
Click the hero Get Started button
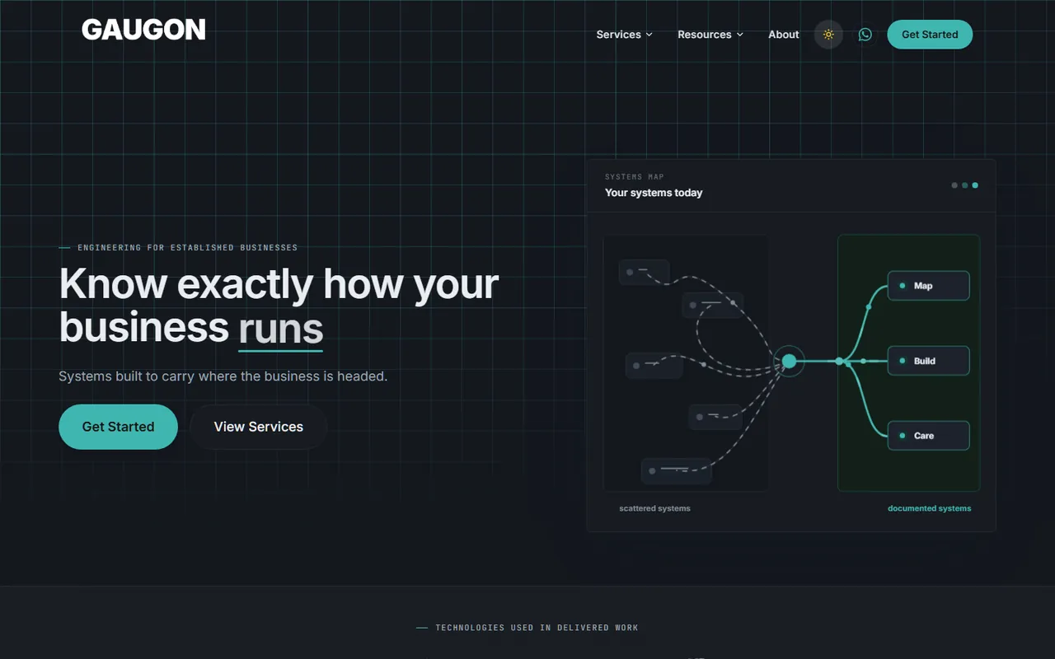[118, 427]
